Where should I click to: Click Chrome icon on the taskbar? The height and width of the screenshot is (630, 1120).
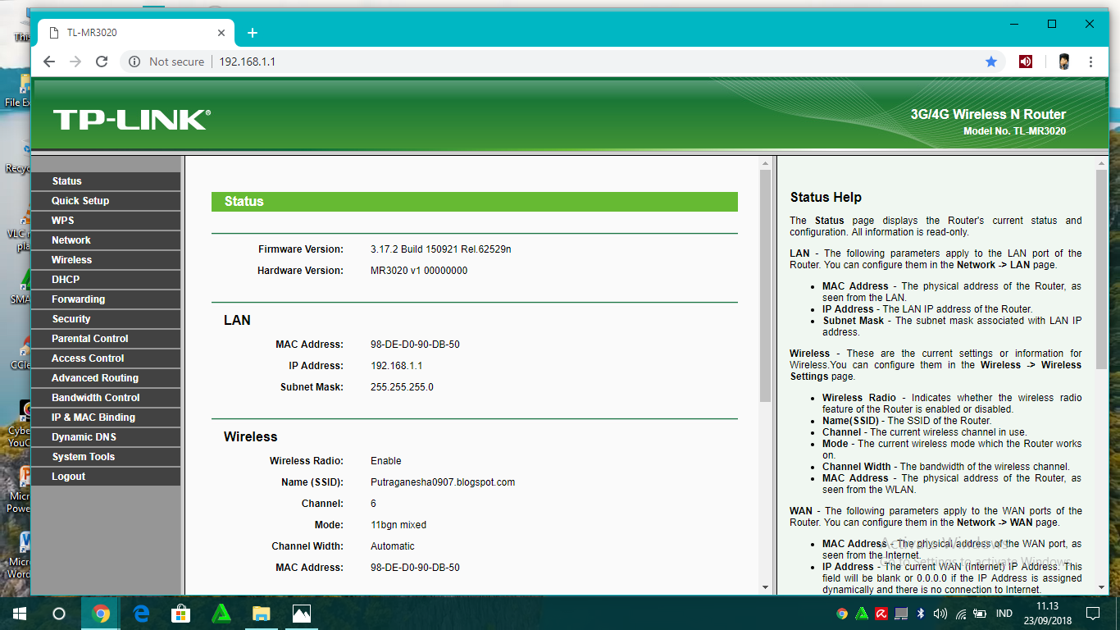click(x=101, y=613)
